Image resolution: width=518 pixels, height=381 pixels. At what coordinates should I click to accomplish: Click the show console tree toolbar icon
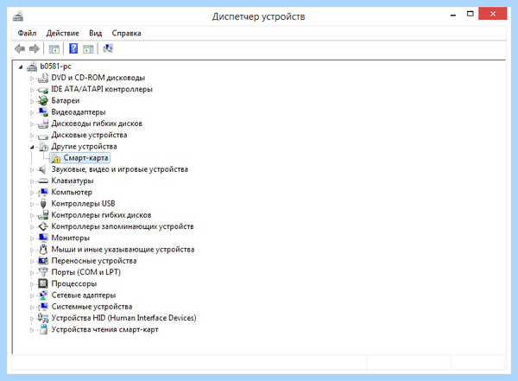tap(54, 49)
